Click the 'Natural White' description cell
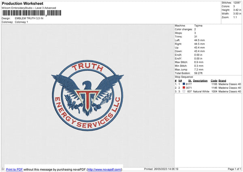Viewport: 243px width, 172px height. pyautogui.click(x=201, y=92)
